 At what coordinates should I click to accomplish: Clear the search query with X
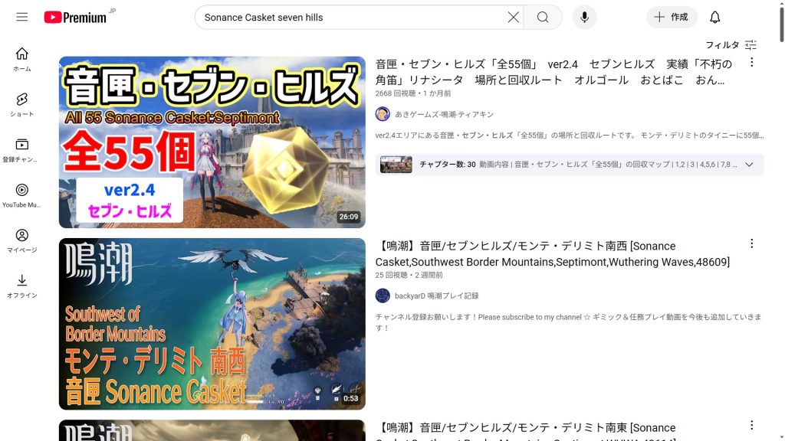point(513,18)
